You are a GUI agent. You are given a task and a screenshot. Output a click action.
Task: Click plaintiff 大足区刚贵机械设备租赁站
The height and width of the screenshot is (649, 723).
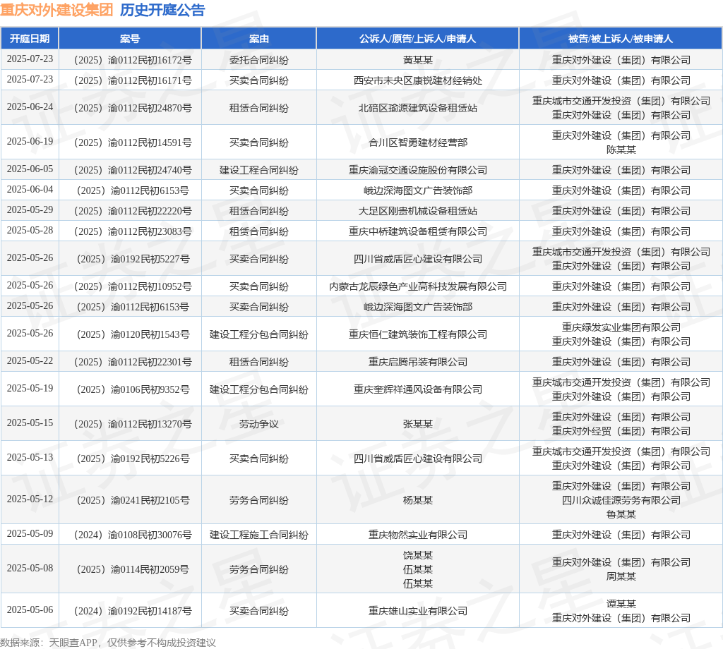coord(418,211)
